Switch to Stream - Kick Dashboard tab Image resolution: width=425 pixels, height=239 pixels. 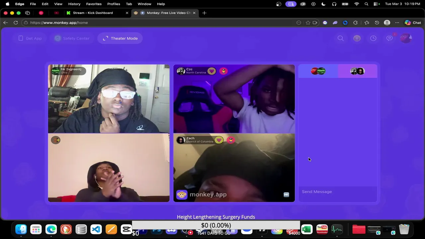pos(93,13)
